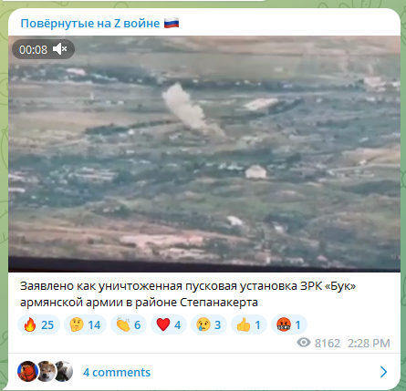406x391 pixels.
Task: Unmute the video via the speaker icon
Action: click(x=59, y=49)
